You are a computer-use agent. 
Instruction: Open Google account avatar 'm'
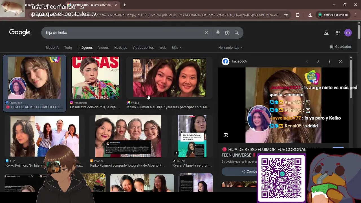(348, 33)
